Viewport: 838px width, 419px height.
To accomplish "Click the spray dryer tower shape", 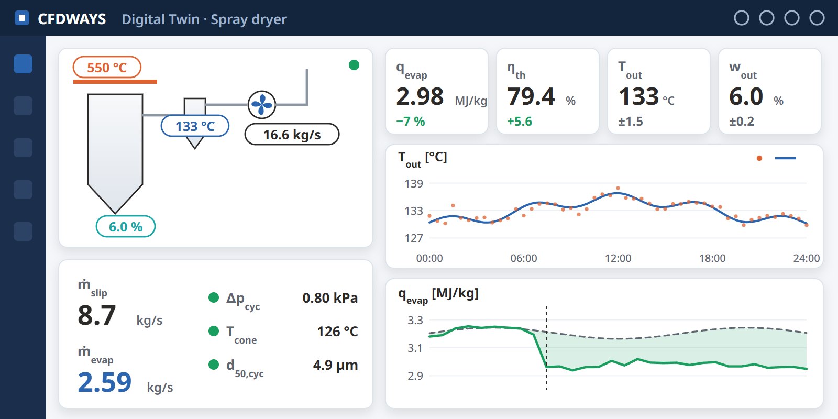I will pos(115,153).
